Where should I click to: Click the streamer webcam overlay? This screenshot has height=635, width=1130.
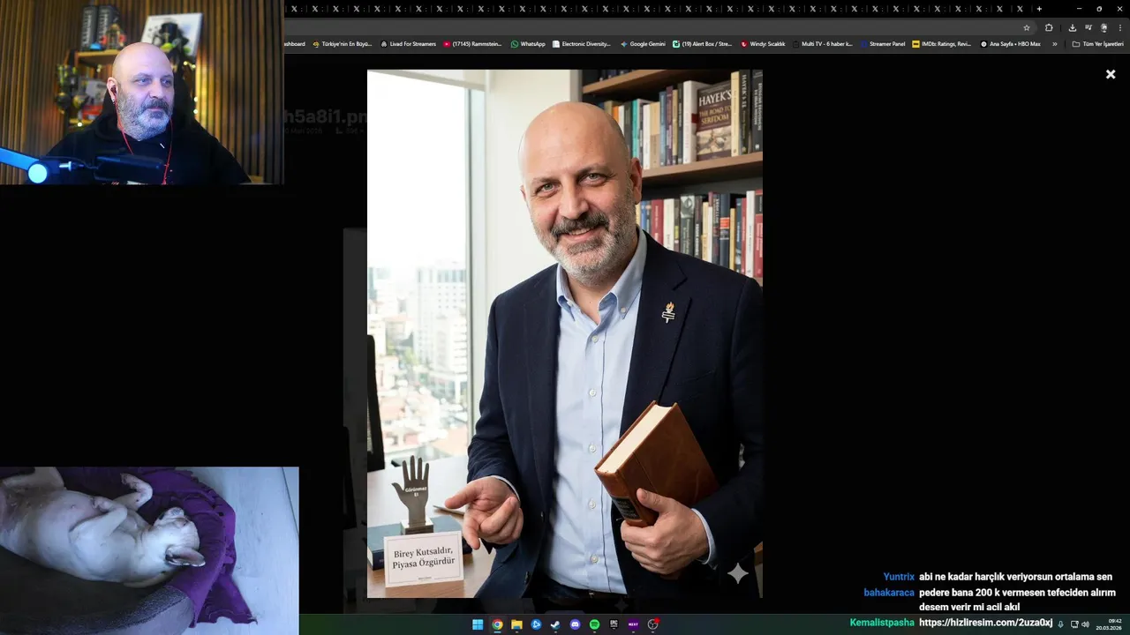point(141,92)
